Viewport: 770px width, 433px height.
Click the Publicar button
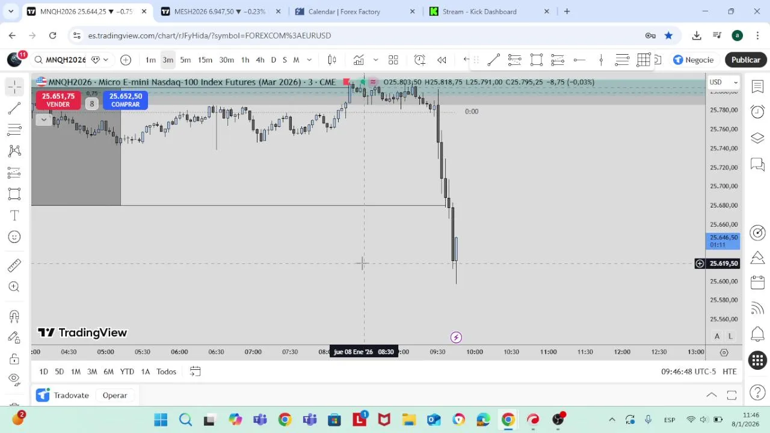tap(746, 60)
